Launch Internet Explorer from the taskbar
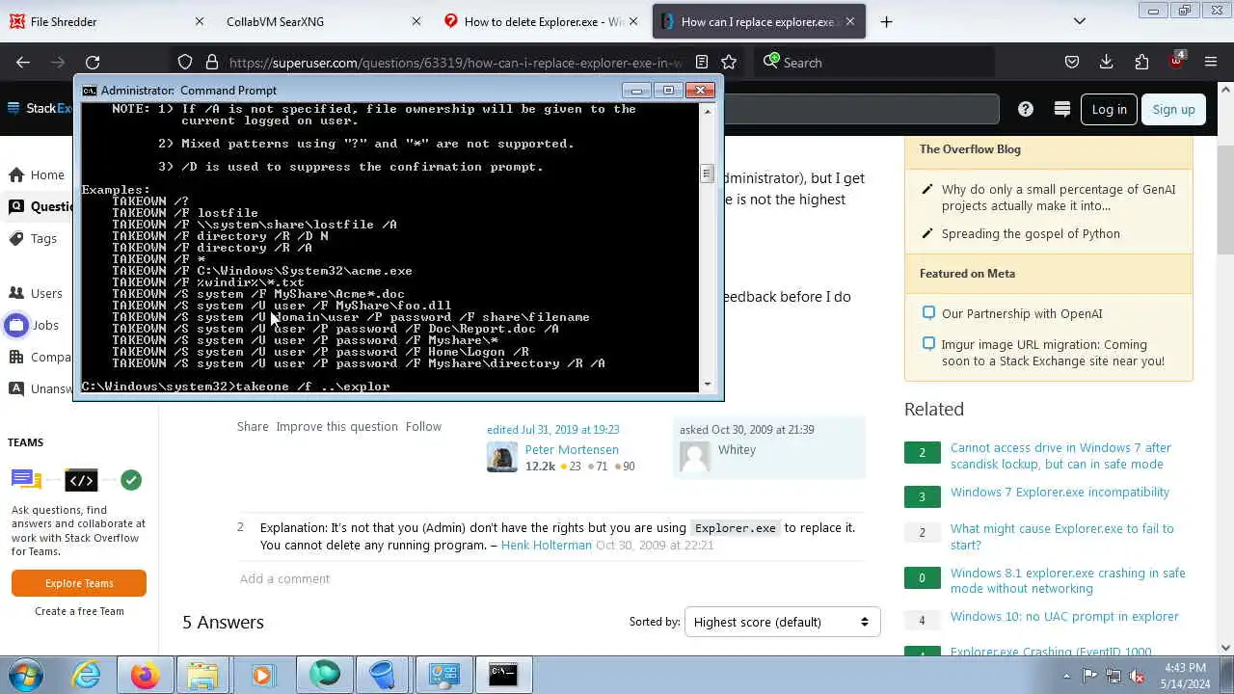1234x694 pixels. click(87, 674)
